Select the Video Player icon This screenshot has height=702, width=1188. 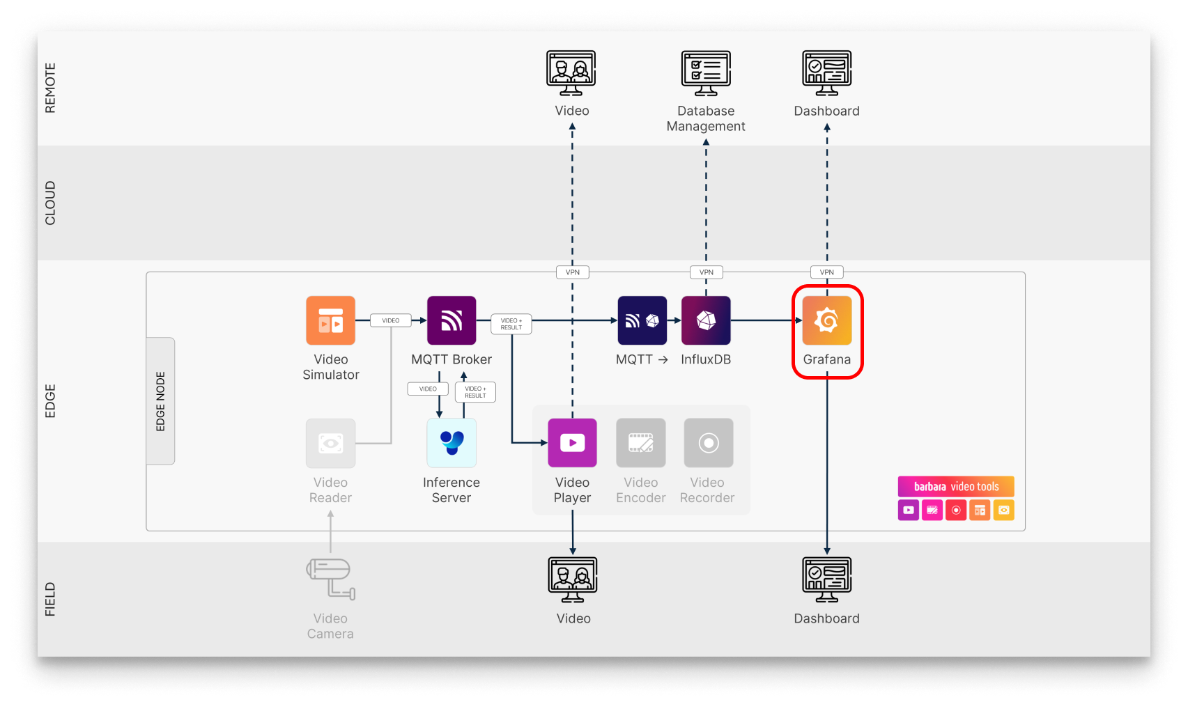(x=572, y=443)
